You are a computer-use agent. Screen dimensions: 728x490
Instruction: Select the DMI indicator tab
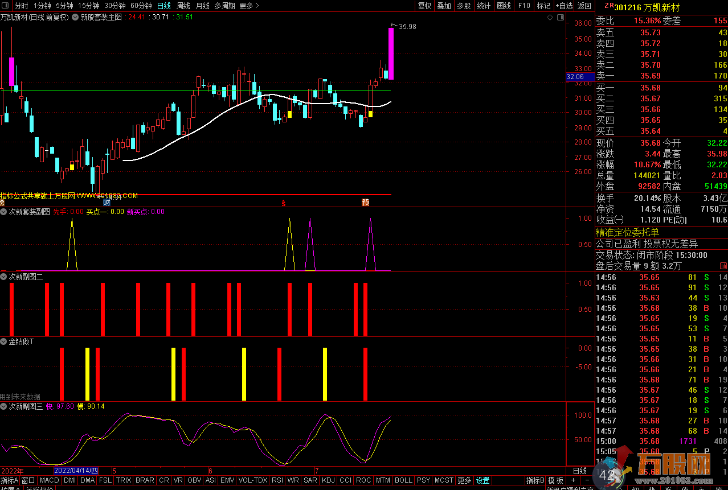click(x=69, y=480)
